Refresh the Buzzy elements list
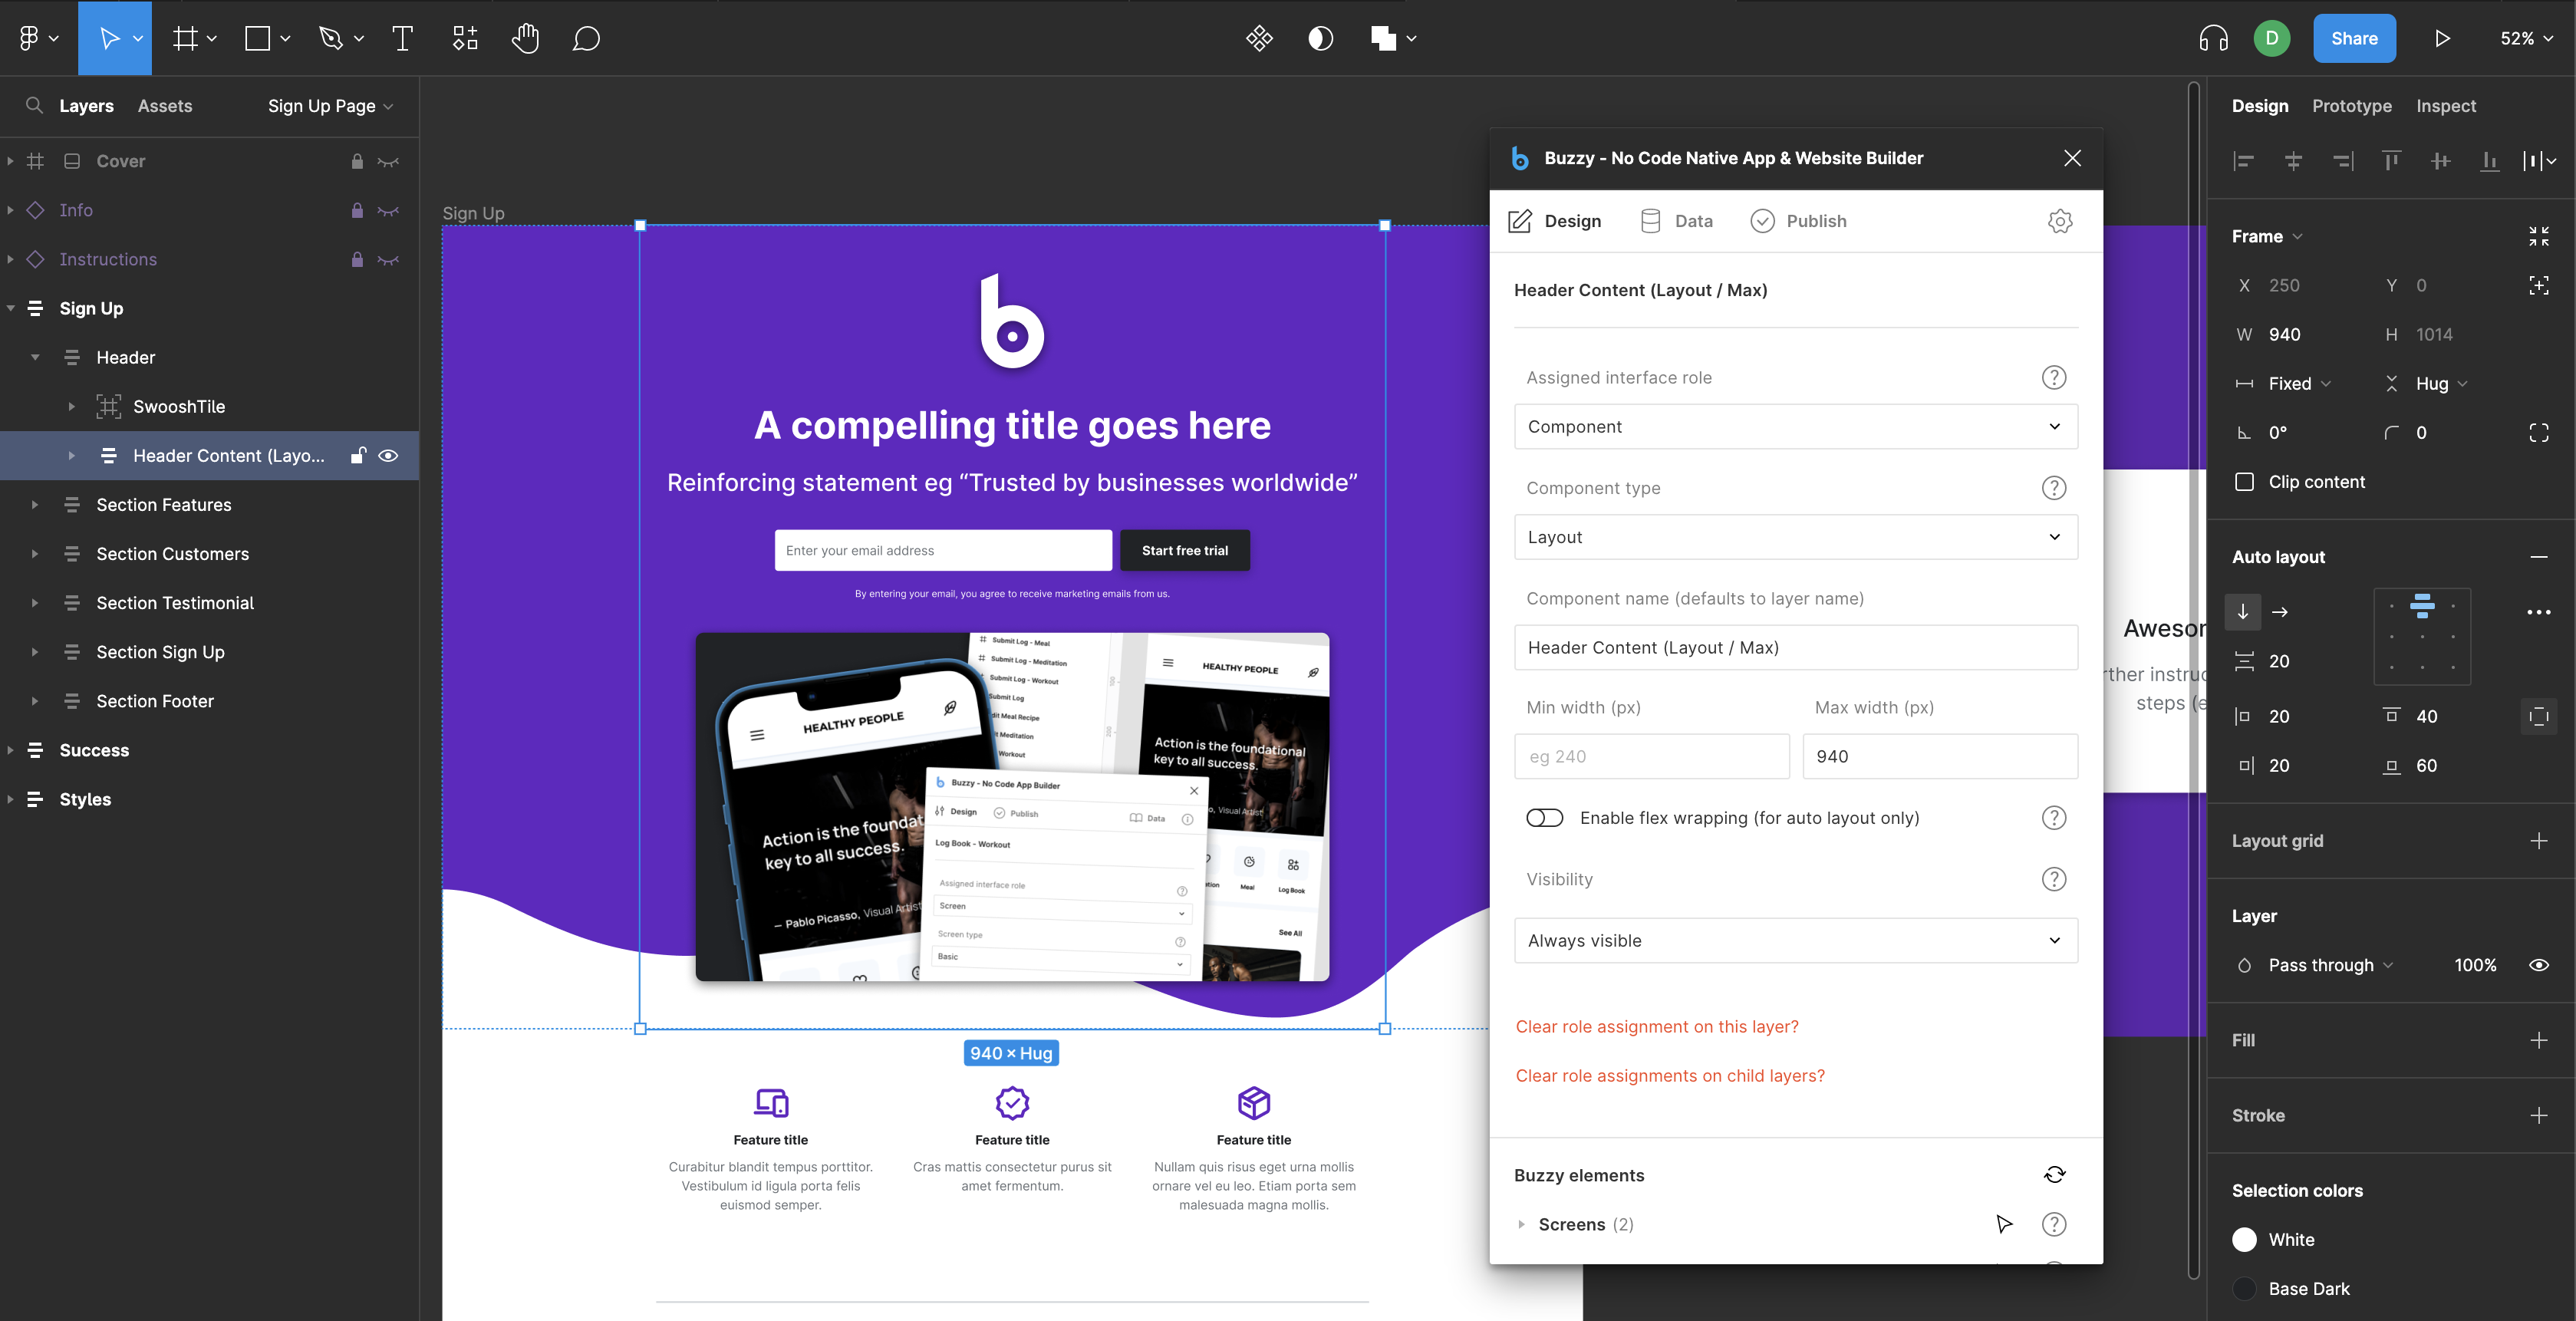 click(2054, 1175)
